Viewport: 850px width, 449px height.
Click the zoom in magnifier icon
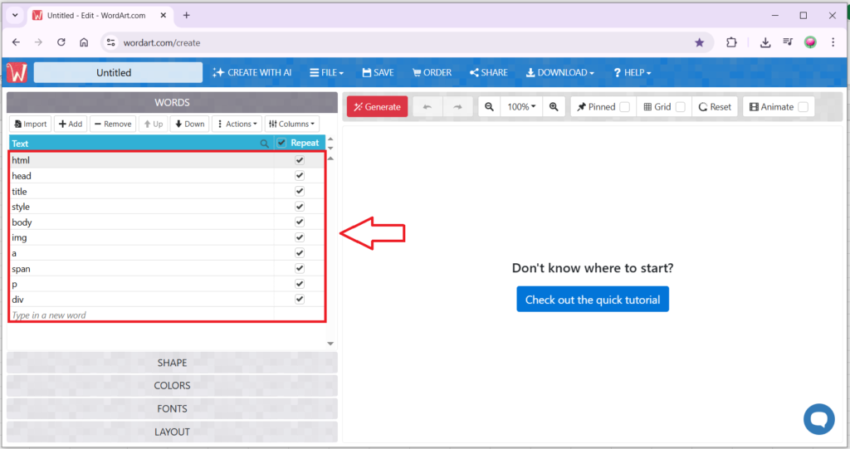point(554,107)
